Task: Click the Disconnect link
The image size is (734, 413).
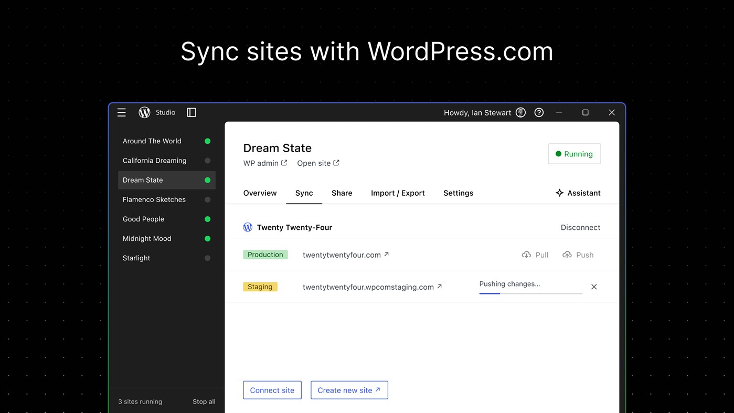Action: click(x=580, y=227)
